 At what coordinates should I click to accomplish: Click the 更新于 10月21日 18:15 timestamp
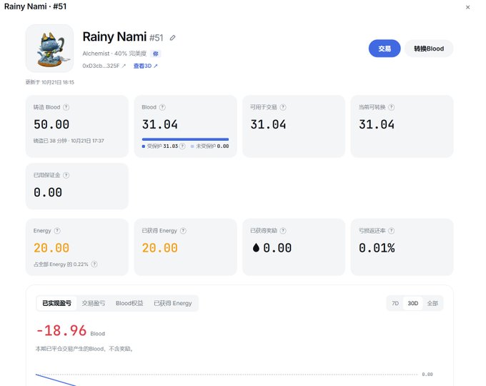point(49,82)
